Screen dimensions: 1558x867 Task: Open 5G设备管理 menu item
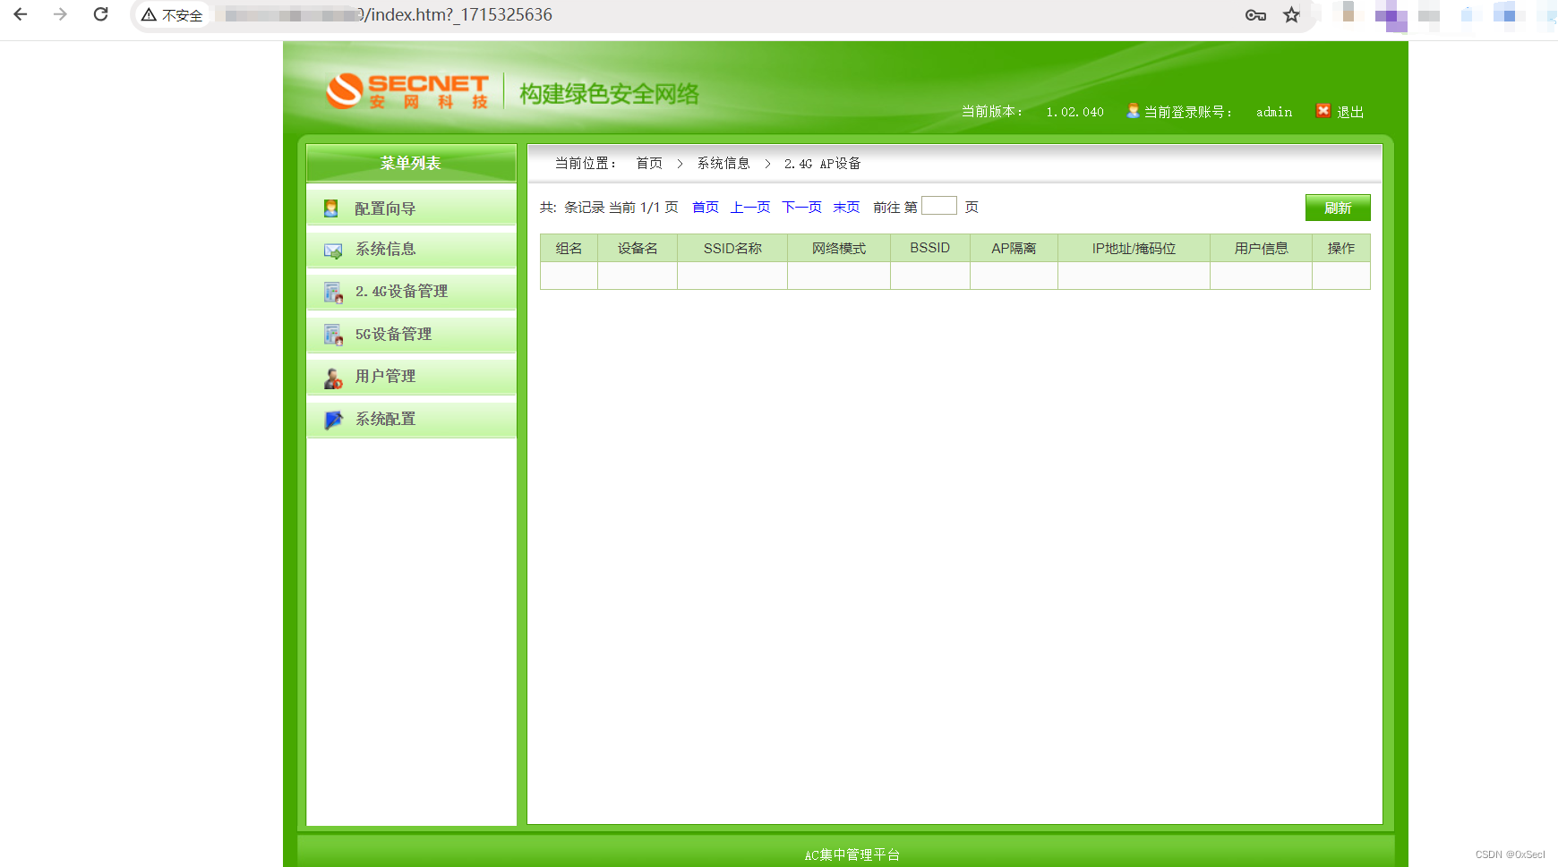pos(411,335)
